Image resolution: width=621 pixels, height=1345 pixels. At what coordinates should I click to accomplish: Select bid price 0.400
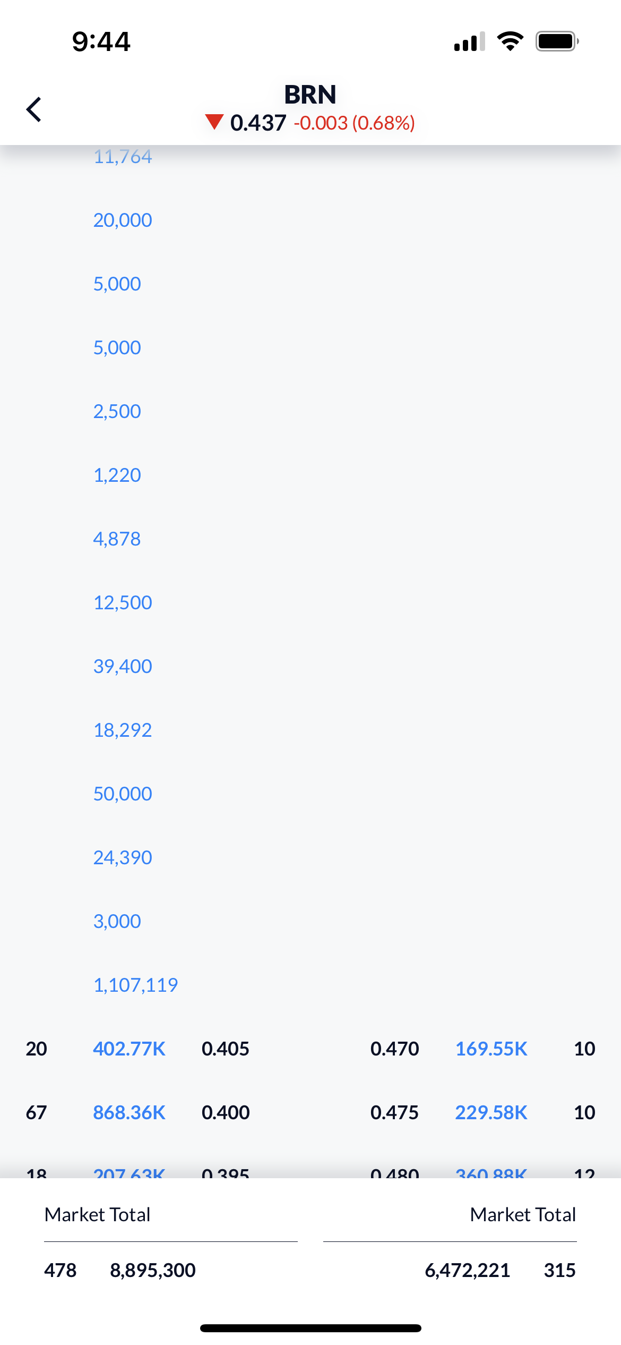click(x=225, y=1112)
